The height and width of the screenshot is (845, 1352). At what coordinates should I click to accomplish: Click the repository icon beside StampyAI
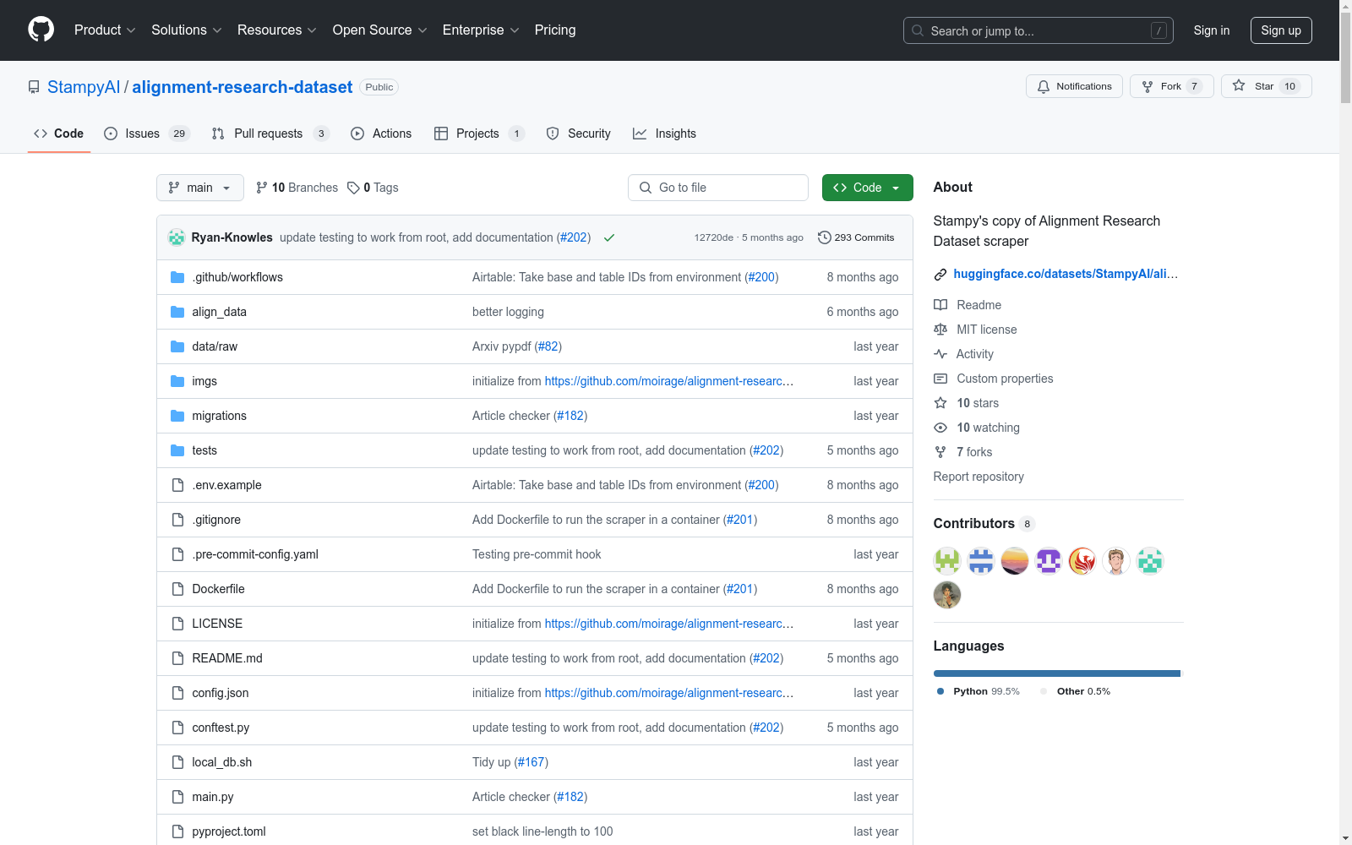pyautogui.click(x=34, y=87)
